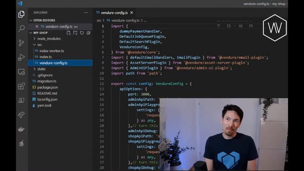Open the Source Control view

tap(21, 43)
